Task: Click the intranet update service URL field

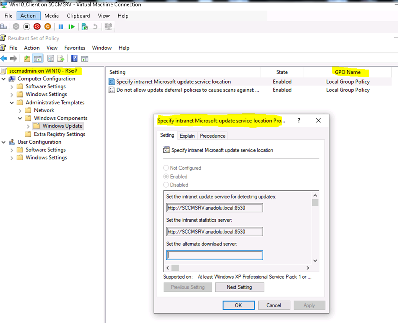Action: click(214, 208)
